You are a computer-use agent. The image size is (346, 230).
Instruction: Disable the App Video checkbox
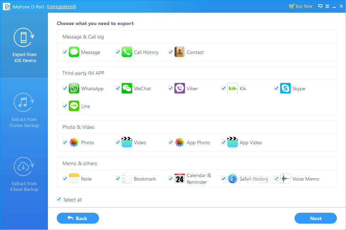(x=223, y=142)
